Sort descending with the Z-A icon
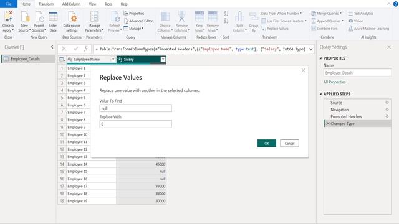Screen dimensions: 399x224 point(226,21)
